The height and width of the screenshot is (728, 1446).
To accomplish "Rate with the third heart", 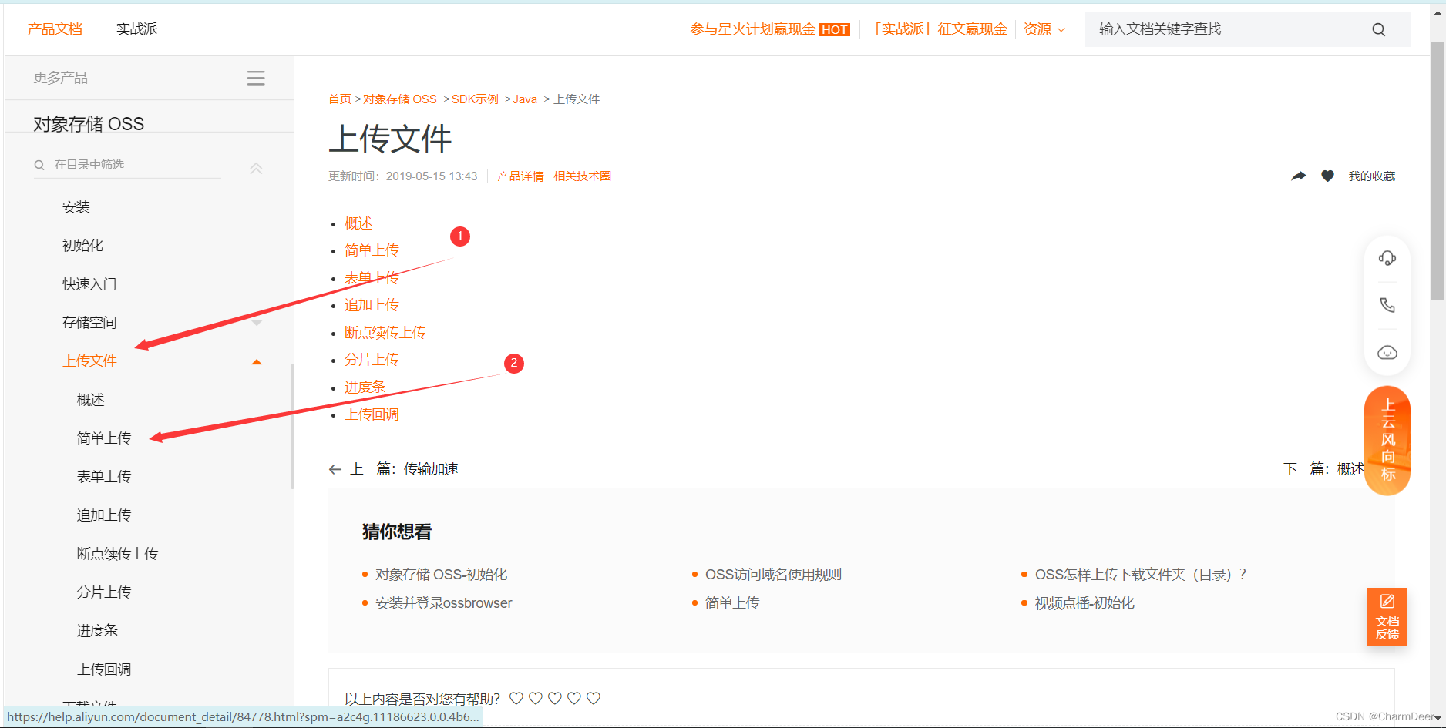I will tap(555, 698).
